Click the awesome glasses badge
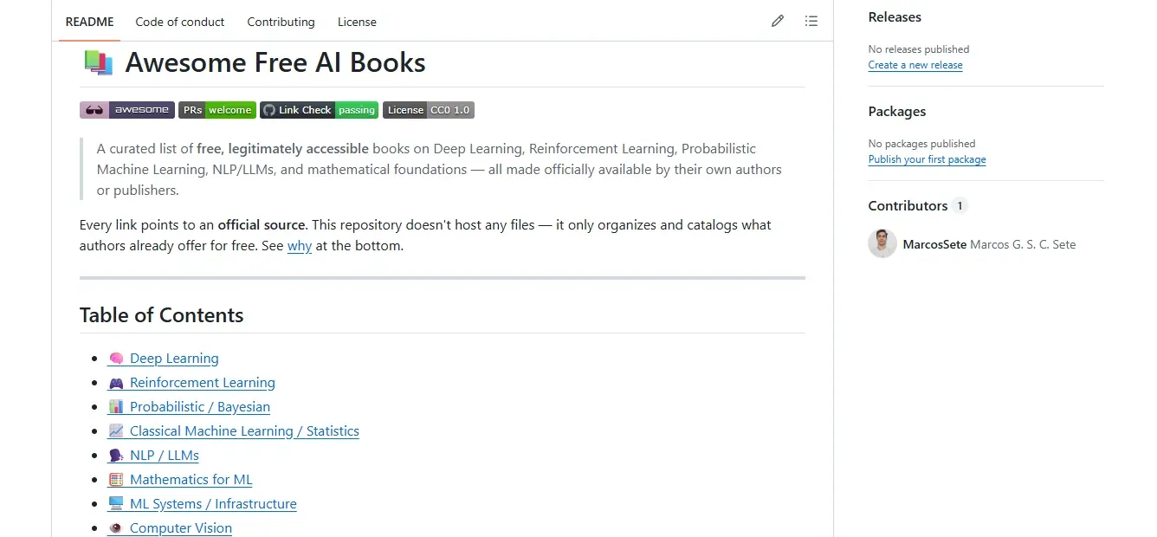Image resolution: width=1157 pixels, height=537 pixels. tap(127, 110)
